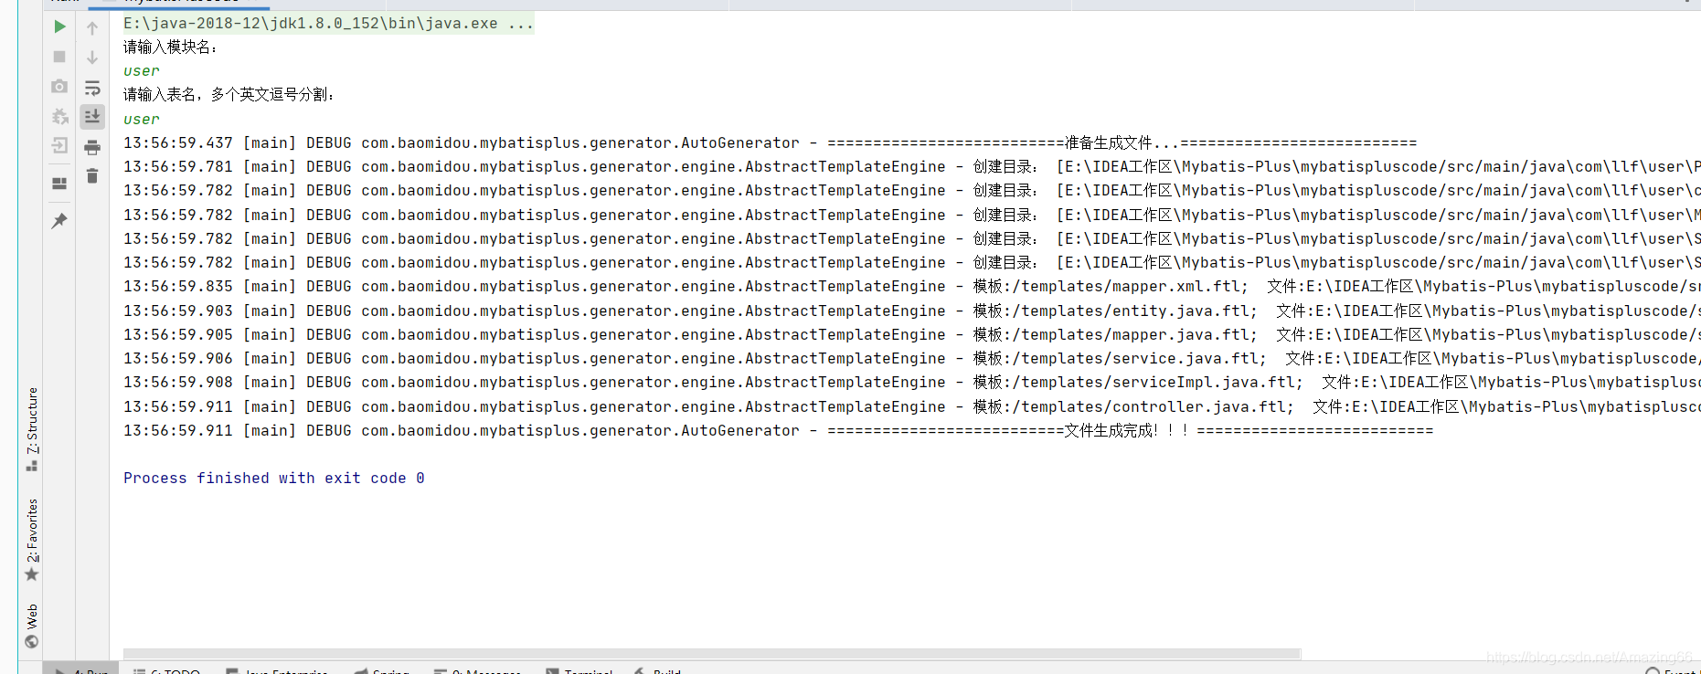
Task: Click the prompt '请输入表名，多个英文逗号分割:'
Action: [229, 94]
